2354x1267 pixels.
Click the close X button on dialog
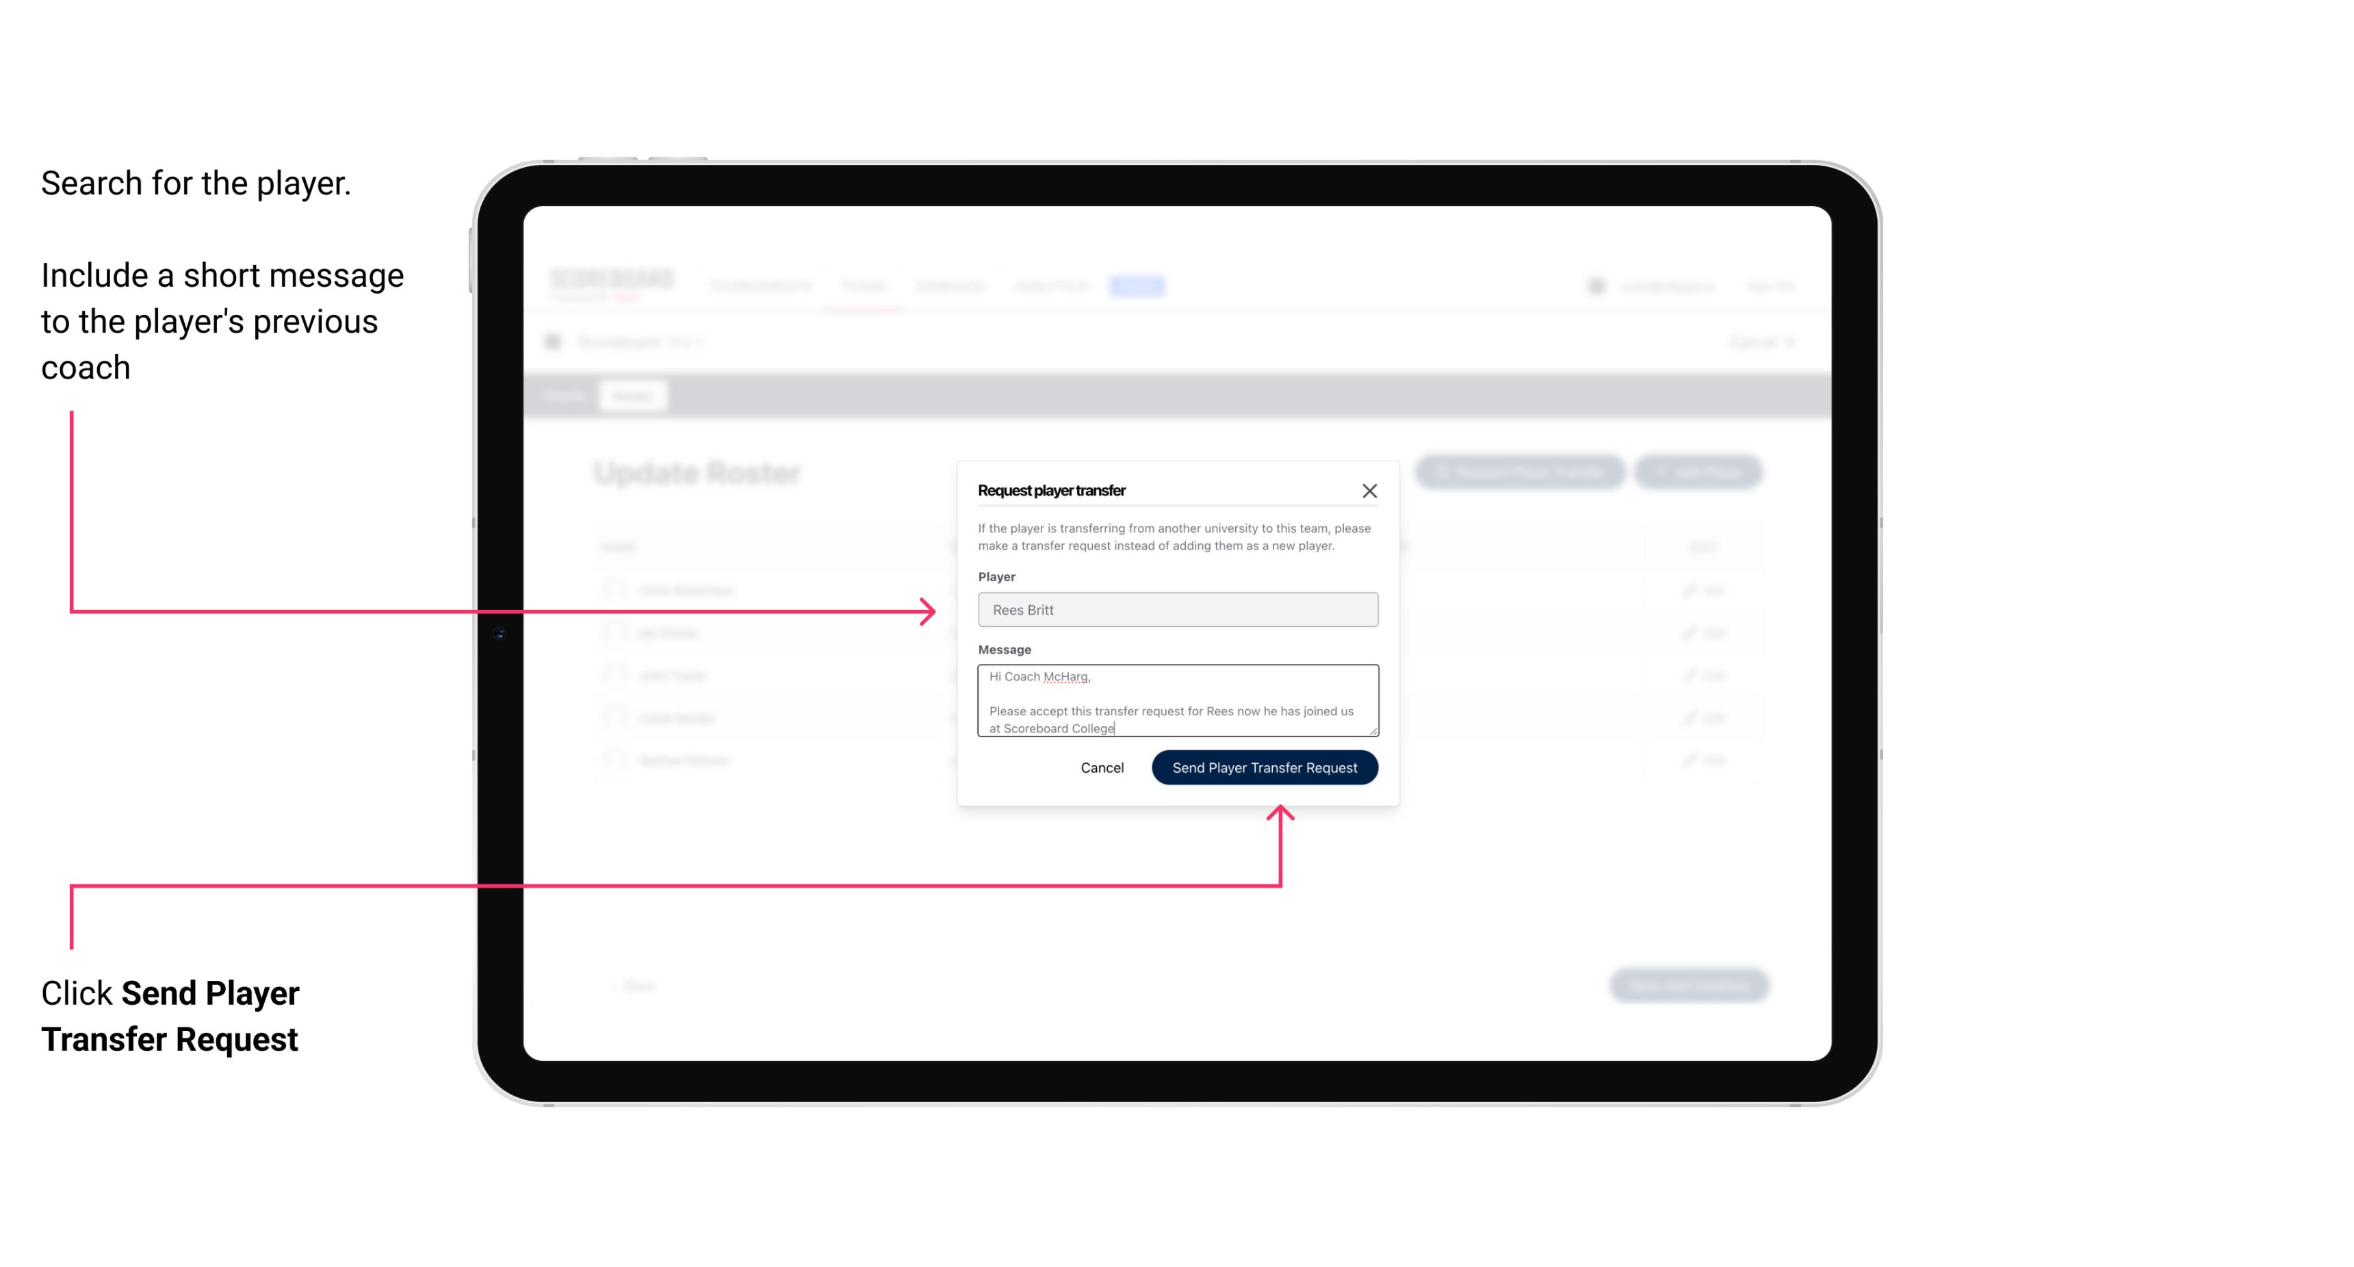(x=1370, y=490)
